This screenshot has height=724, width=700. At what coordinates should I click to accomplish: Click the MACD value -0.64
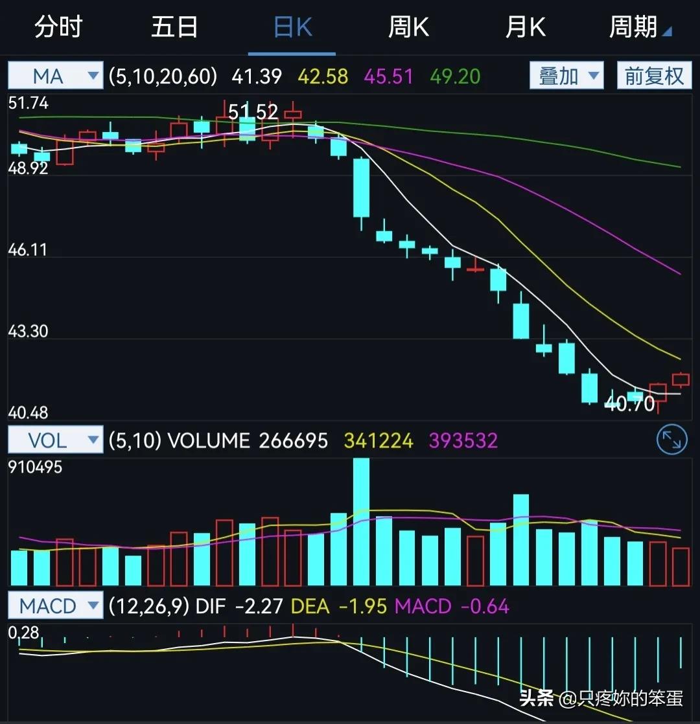[x=485, y=606]
